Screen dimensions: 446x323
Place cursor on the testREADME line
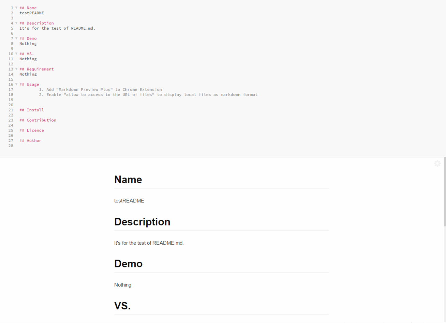(31, 13)
